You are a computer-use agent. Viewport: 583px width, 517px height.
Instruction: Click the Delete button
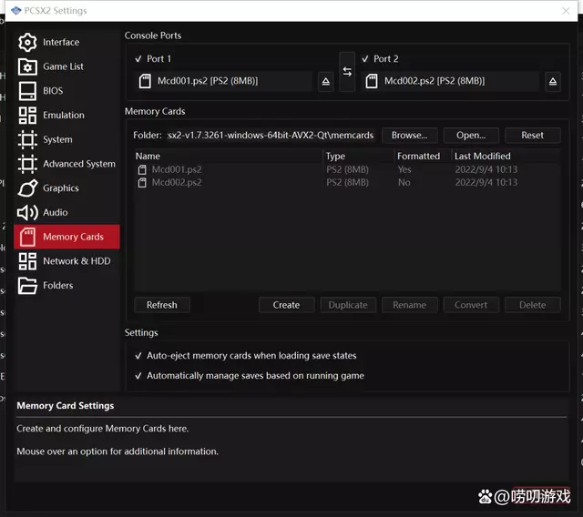tap(532, 305)
